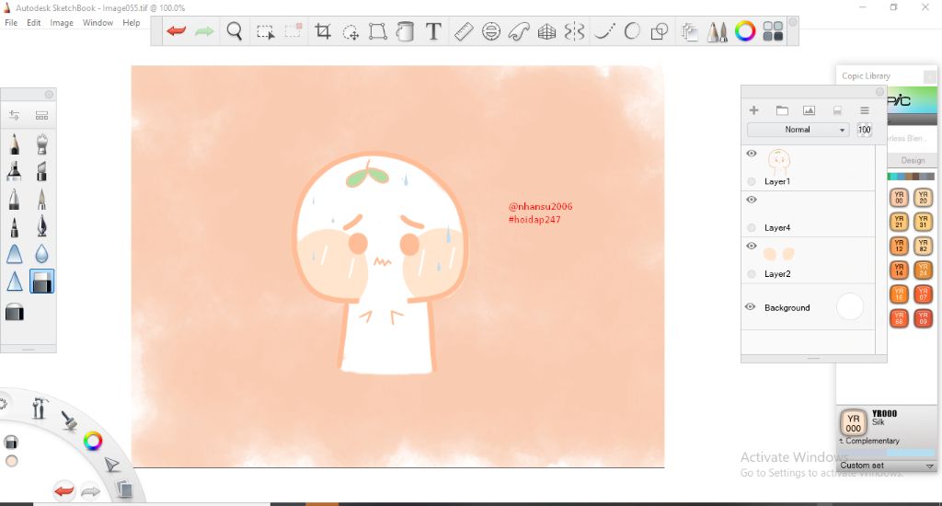Screen dimensions: 942x506
Task: Select the Blur droplet brush
Action: (41, 254)
